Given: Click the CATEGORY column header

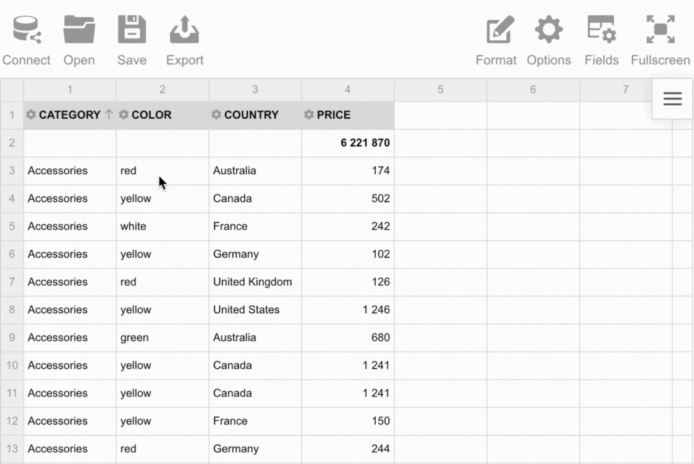Looking at the screenshot, I should [69, 114].
